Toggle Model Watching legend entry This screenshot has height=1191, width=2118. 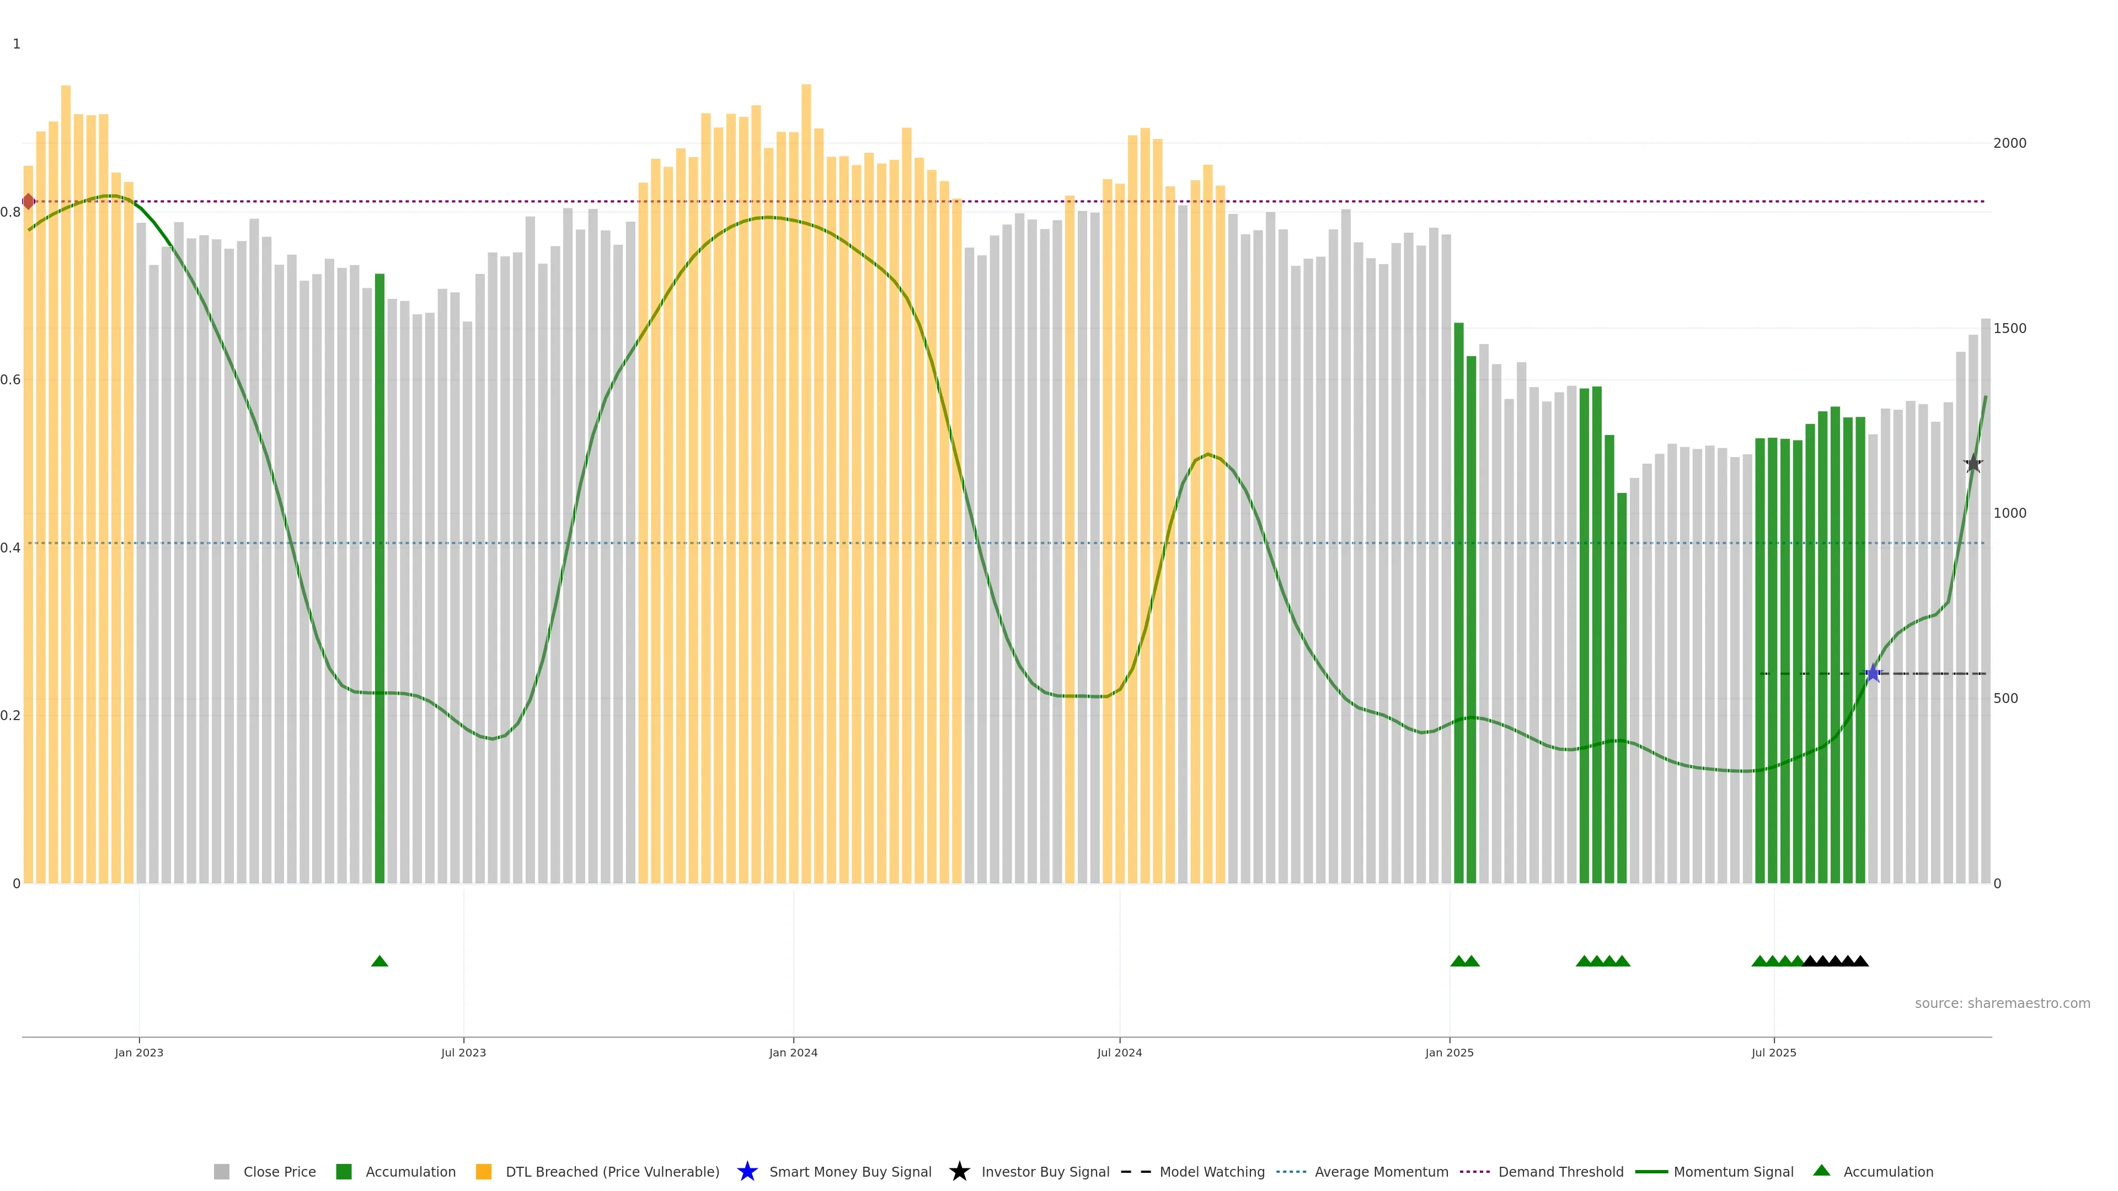[1212, 1171]
